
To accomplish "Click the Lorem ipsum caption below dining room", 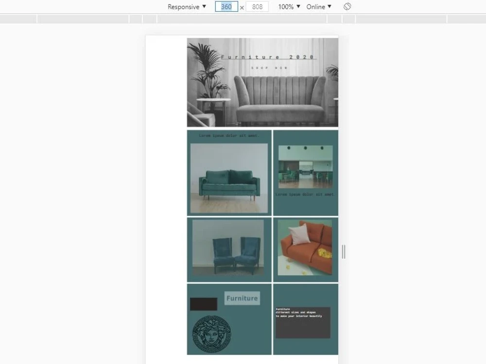I will click(x=305, y=195).
